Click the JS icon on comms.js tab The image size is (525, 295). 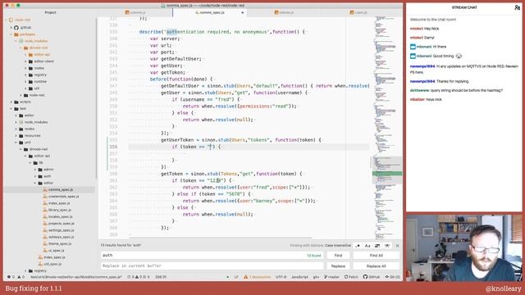coord(127,12)
